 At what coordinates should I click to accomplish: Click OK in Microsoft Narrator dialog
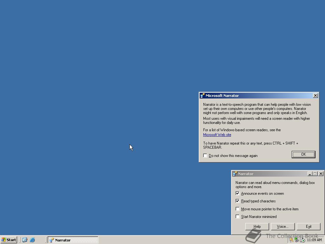pyautogui.click(x=303, y=154)
